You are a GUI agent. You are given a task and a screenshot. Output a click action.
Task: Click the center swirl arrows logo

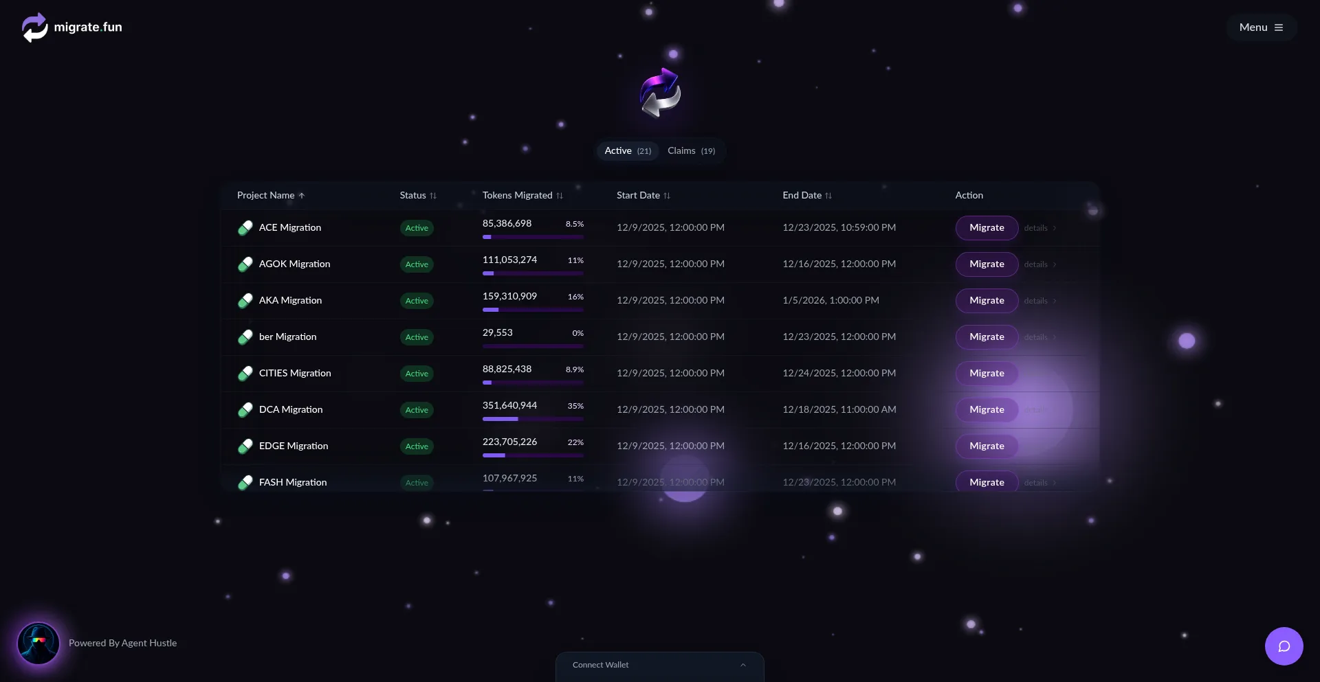(660, 93)
